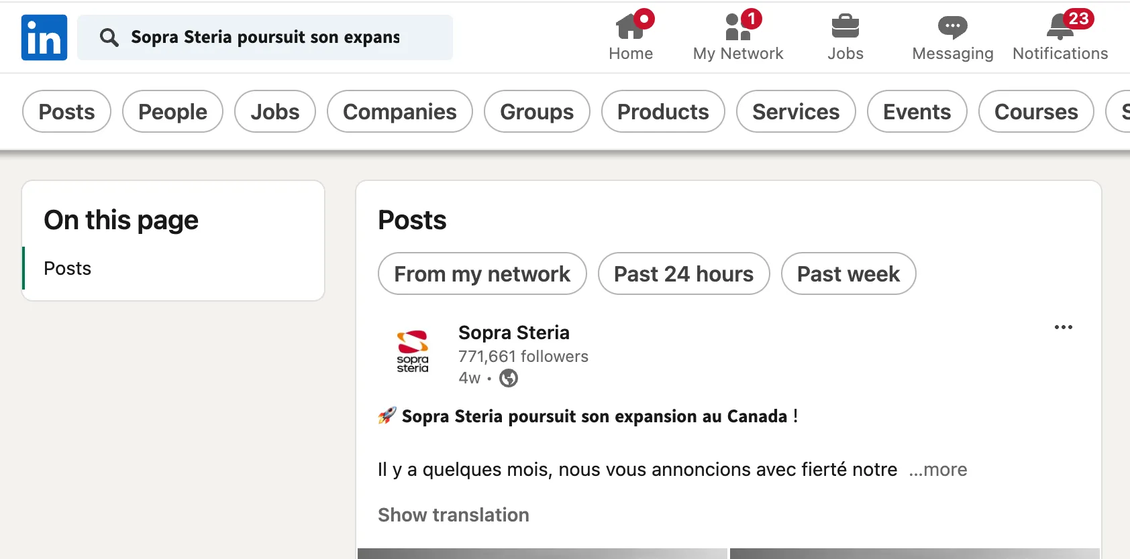Open the post's three-dot options menu
Screen dimensions: 1130x559
point(1063,327)
